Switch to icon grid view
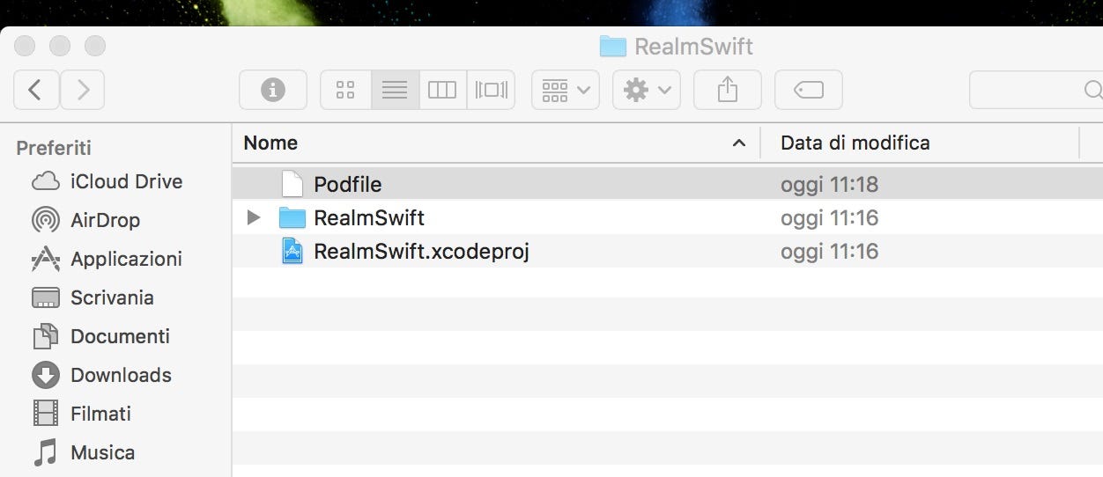 tap(345, 90)
